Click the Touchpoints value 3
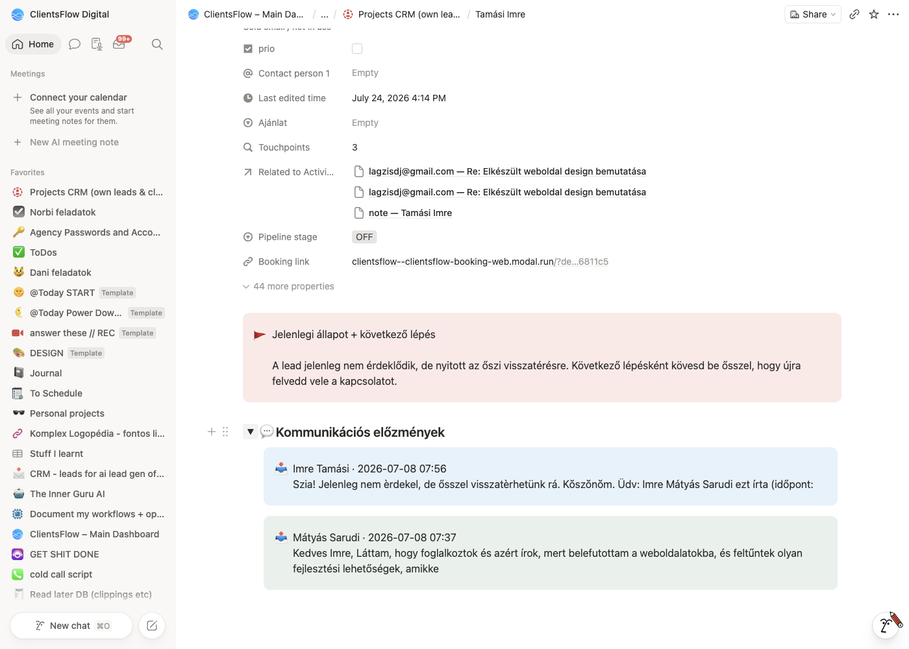 (x=355, y=147)
